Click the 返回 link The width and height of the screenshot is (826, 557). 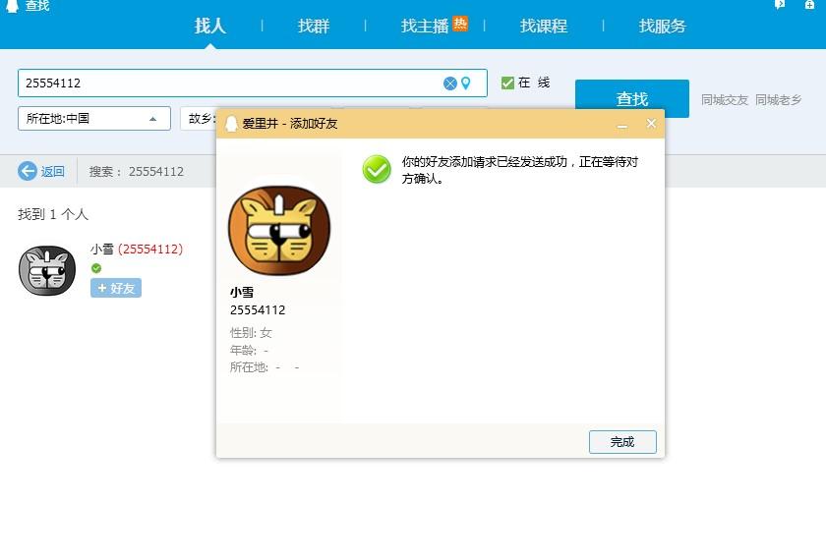[x=53, y=171]
